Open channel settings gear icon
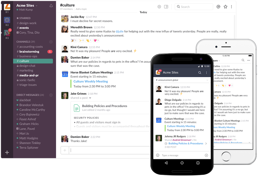The height and width of the screenshot is (176, 258). (x=159, y=7)
